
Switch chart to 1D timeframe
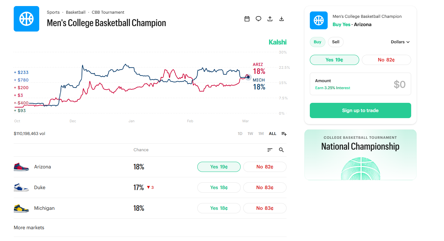coord(240,133)
